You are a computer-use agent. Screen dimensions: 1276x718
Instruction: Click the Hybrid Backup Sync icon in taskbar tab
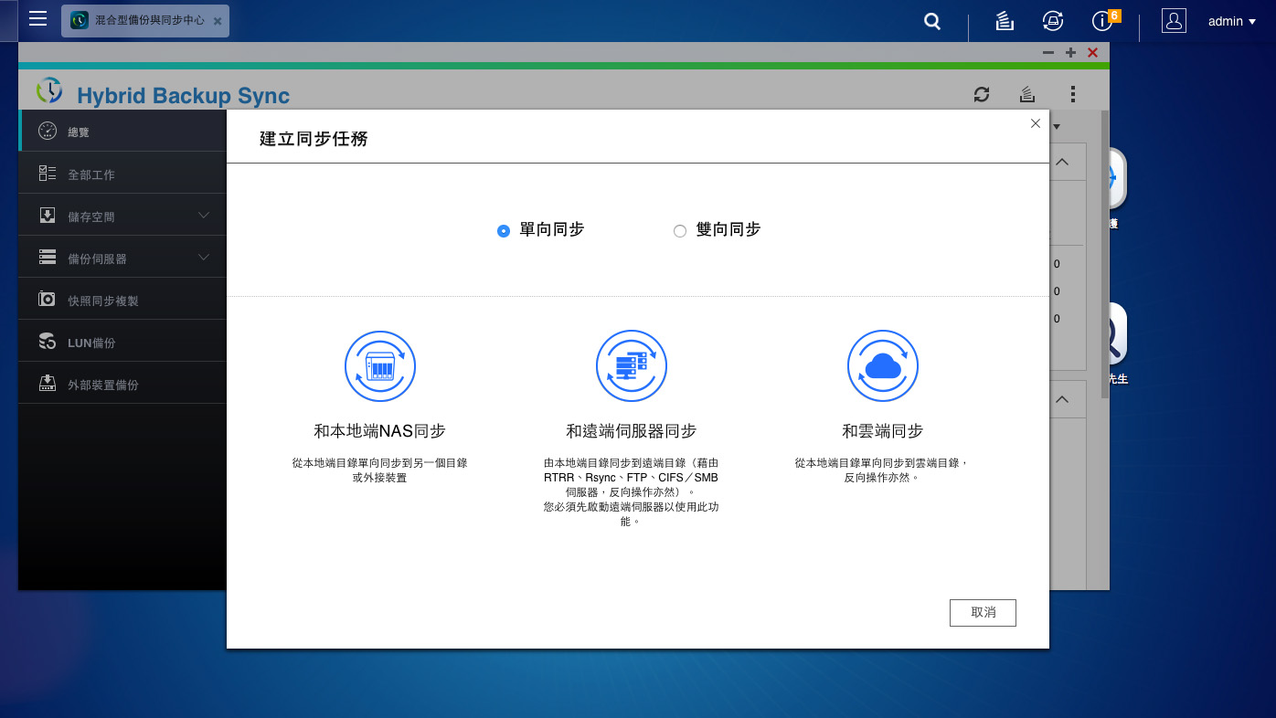80,20
